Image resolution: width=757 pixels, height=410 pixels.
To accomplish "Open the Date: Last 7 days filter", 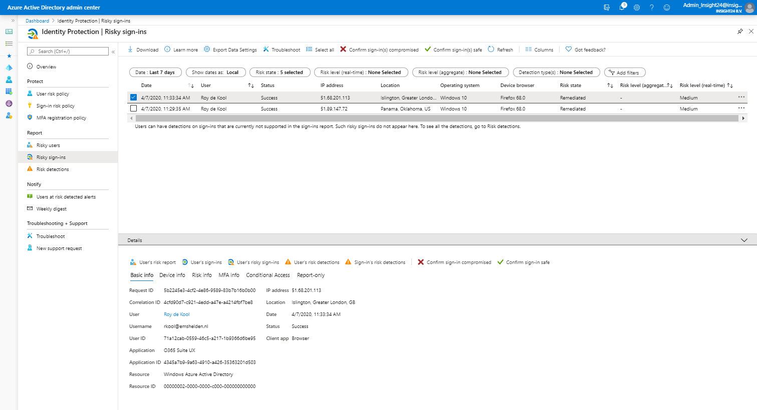I will (155, 72).
